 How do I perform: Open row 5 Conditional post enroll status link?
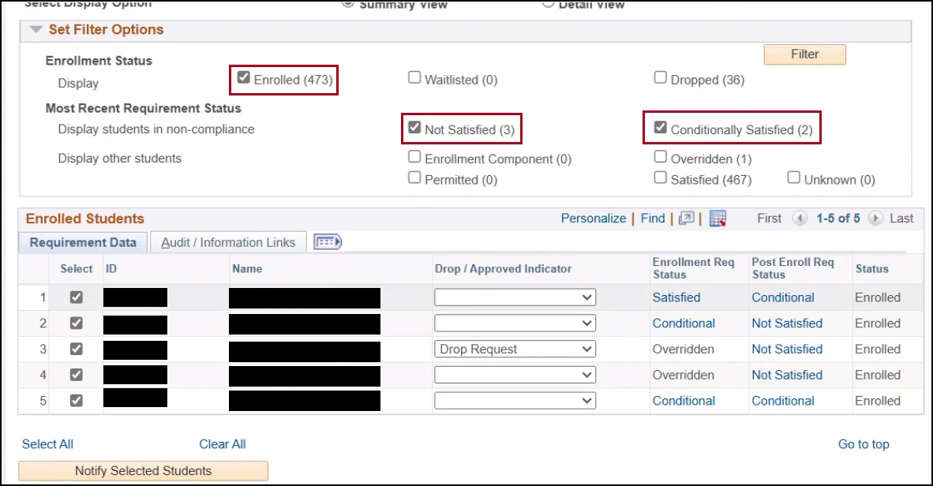pos(782,401)
